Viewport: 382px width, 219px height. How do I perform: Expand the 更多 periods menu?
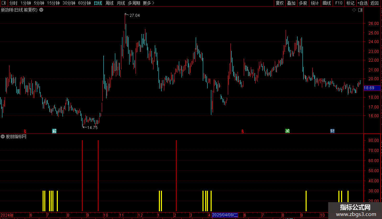tap(148, 3)
